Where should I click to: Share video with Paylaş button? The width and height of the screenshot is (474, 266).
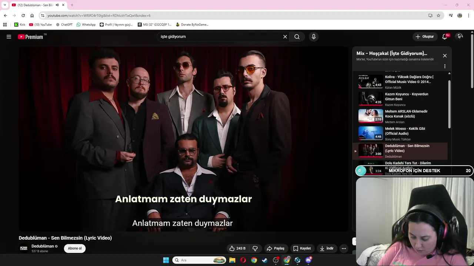(x=276, y=248)
